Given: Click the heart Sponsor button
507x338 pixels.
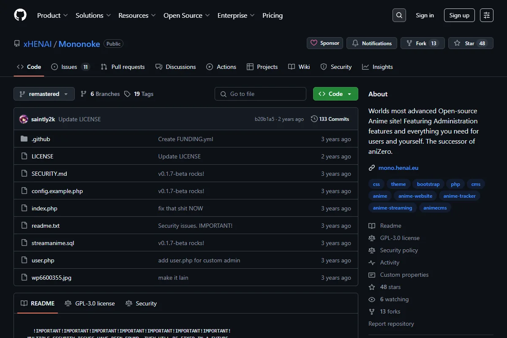Looking at the screenshot, I should click(325, 43).
